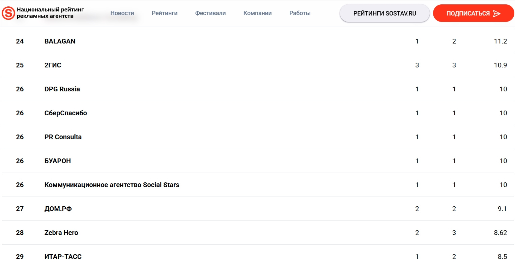
Task: Click the red Sostav S logo icon
Action: [x=8, y=13]
